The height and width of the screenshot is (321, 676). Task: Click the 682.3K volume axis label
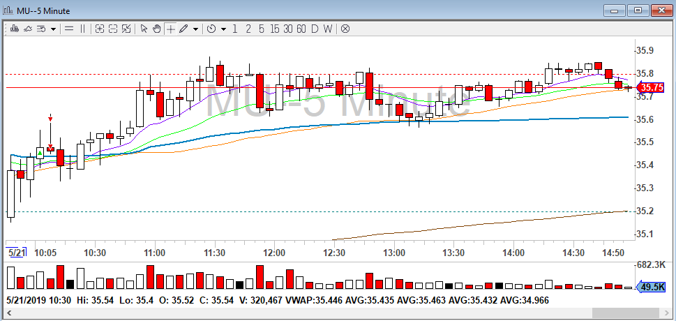pyautogui.click(x=650, y=264)
